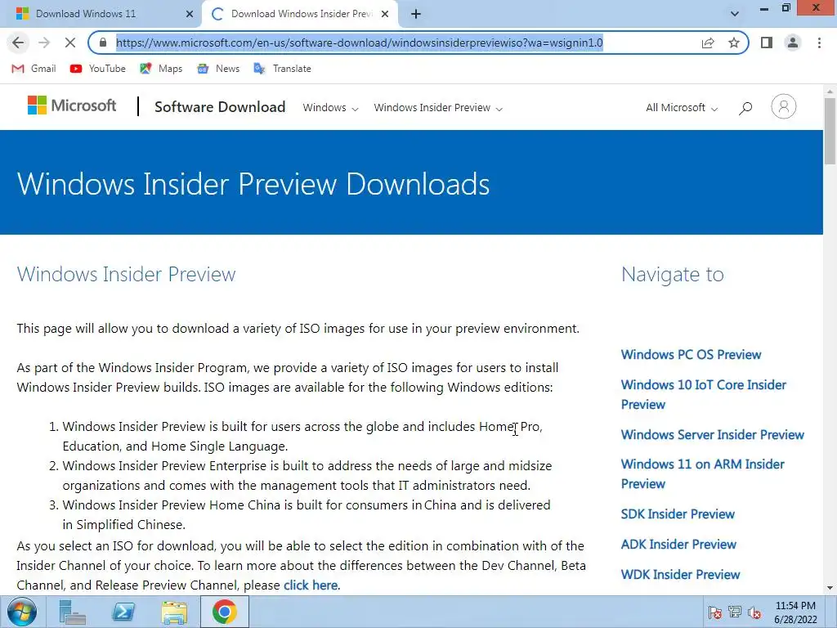
Task: Open Windows 10 IoT Core Insider Preview link
Action: (x=704, y=395)
